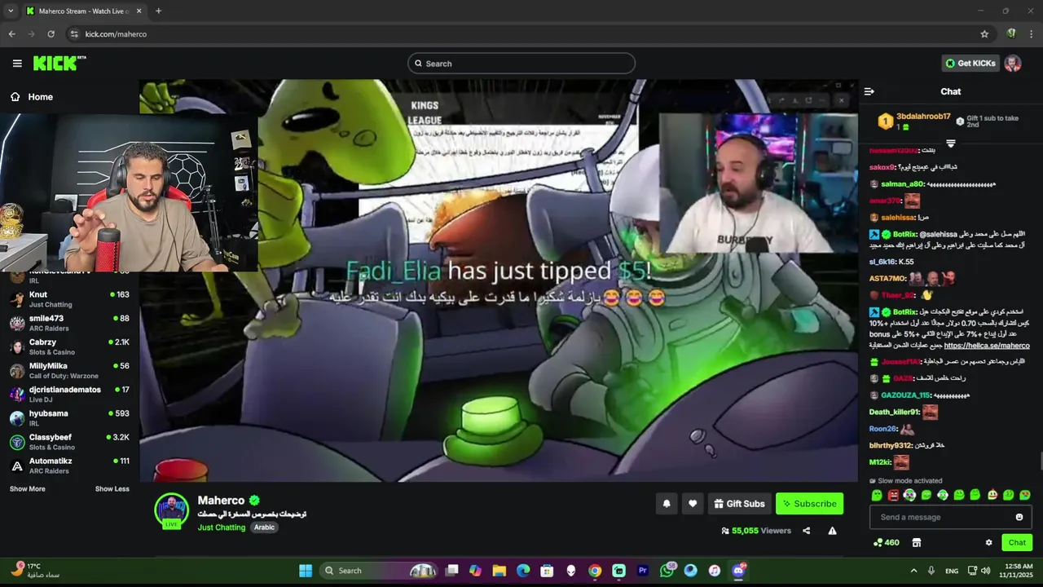Focus the Send a message box

[x=949, y=517]
